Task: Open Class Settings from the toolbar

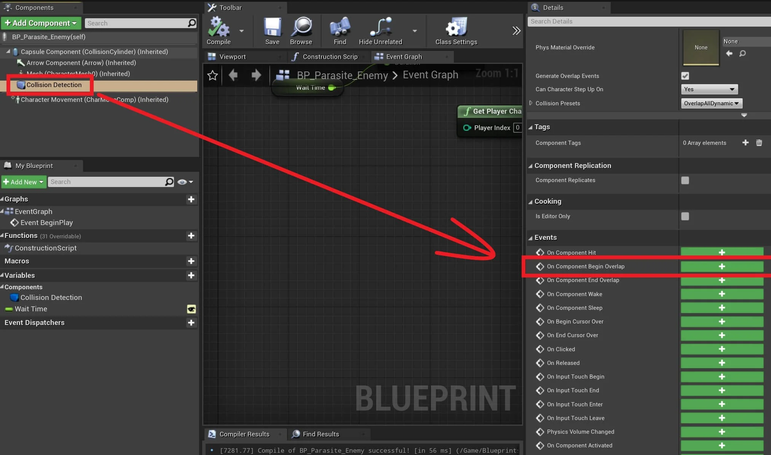Action: coord(456,31)
